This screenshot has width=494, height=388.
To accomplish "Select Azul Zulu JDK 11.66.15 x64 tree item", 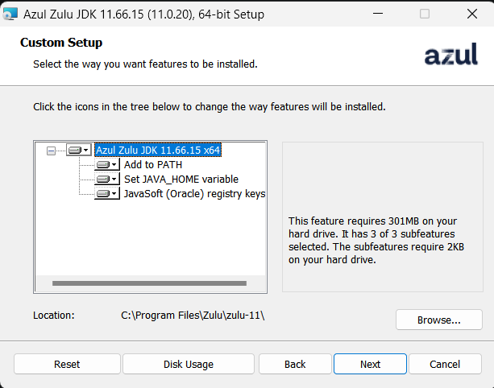I will click(x=158, y=150).
